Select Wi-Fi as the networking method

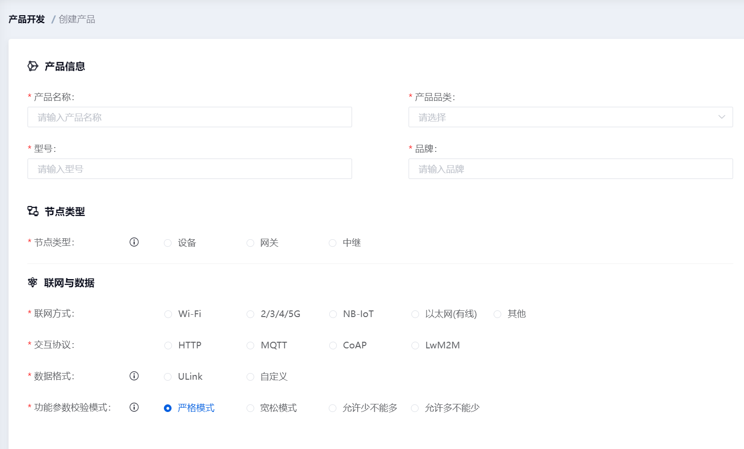coord(168,314)
